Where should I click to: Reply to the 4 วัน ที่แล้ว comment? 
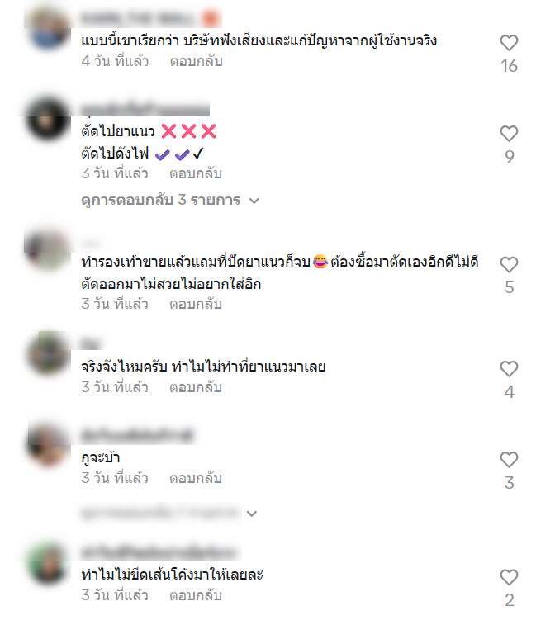[197, 61]
